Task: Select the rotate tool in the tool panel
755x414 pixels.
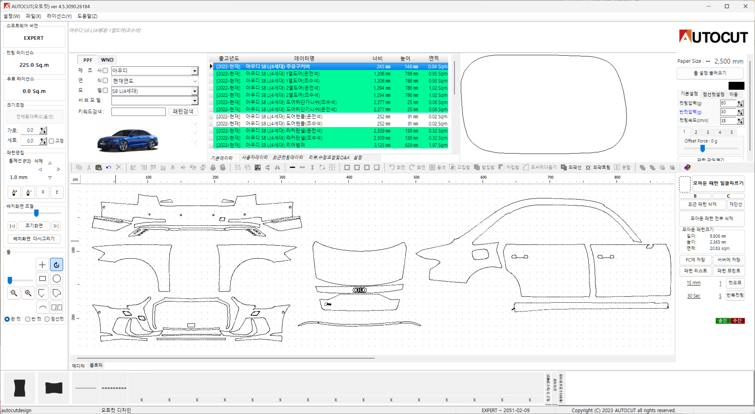Action: pyautogui.click(x=57, y=265)
